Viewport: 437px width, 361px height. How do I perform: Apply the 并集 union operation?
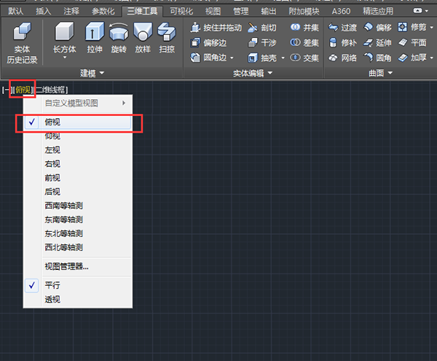pyautogui.click(x=304, y=28)
